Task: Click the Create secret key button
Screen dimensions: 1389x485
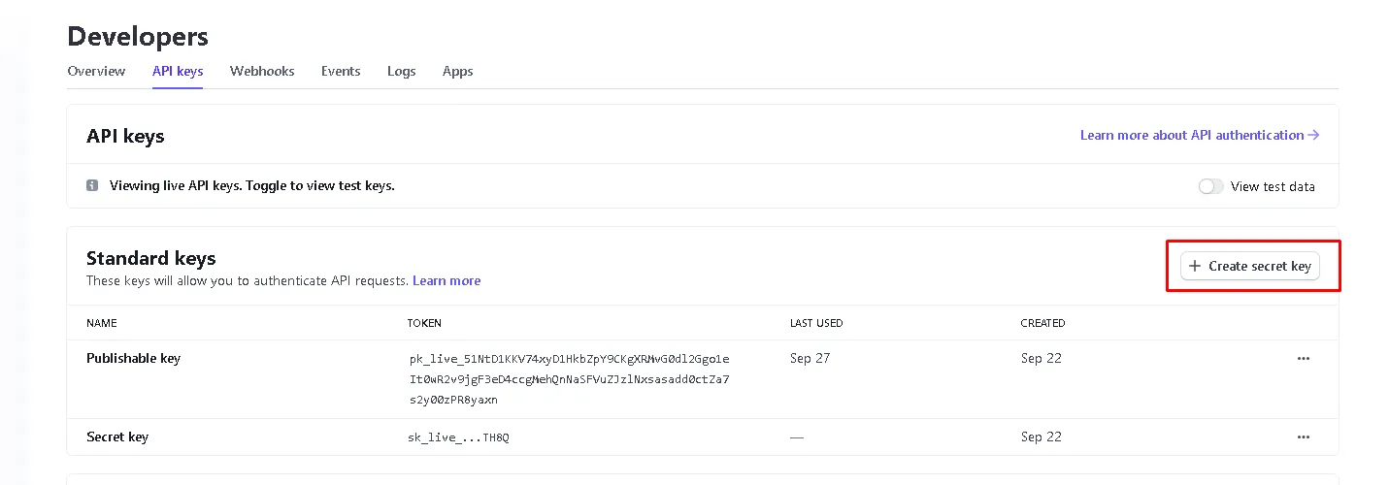Action: [x=1250, y=266]
